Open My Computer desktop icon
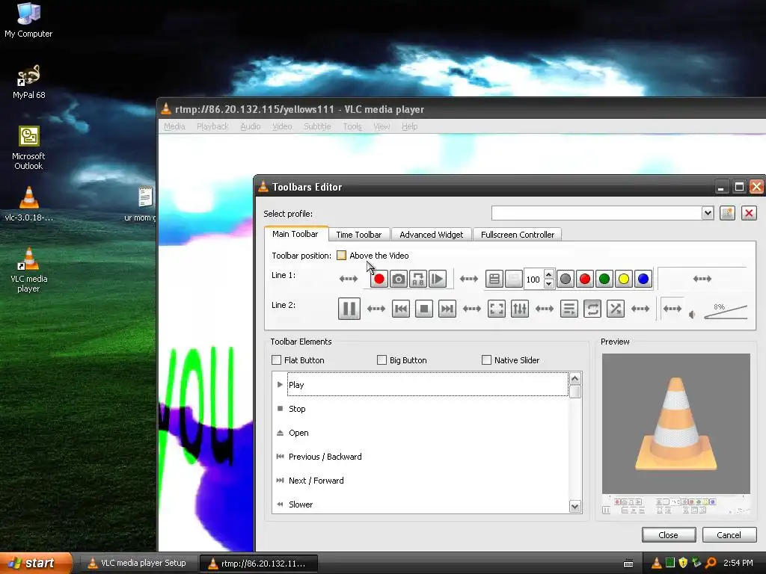The height and width of the screenshot is (574, 766). [28, 19]
